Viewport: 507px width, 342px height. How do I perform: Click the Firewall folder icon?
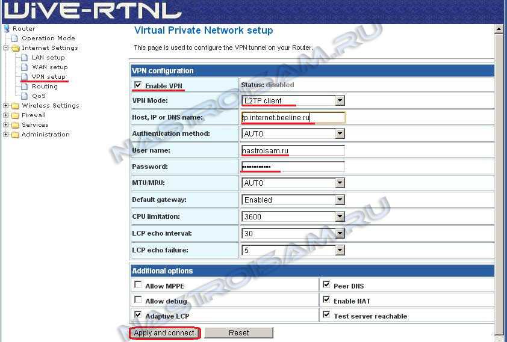pos(15,115)
